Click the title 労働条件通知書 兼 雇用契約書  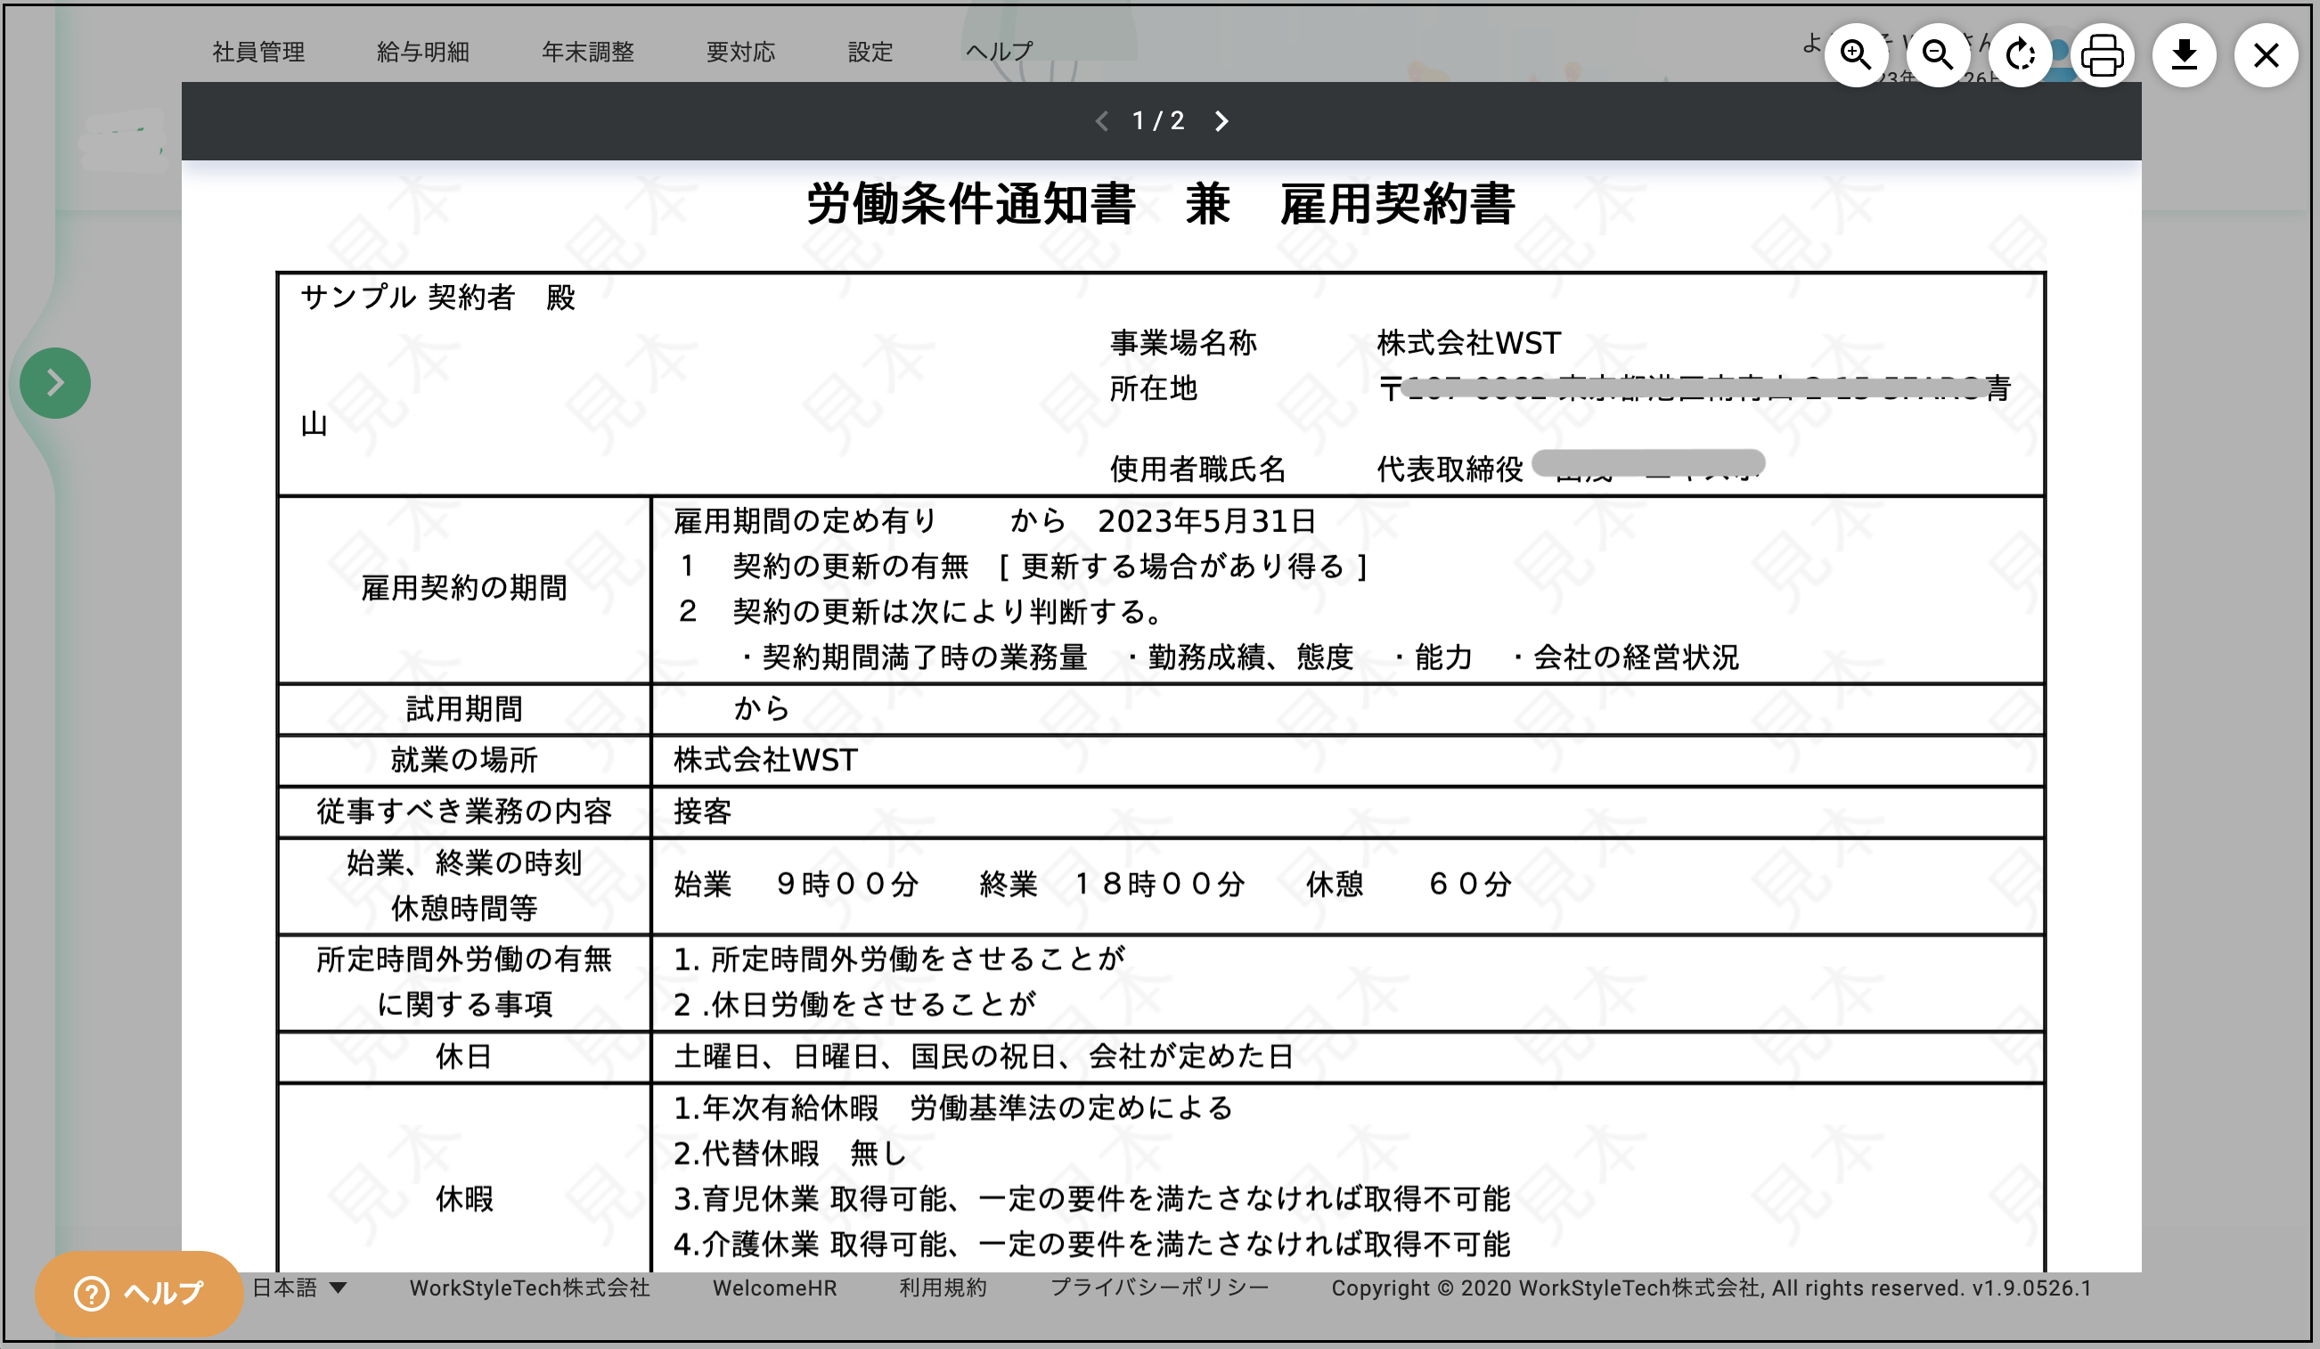pos(1160,203)
